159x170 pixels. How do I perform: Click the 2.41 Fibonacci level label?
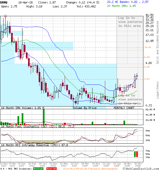coord(147,79)
